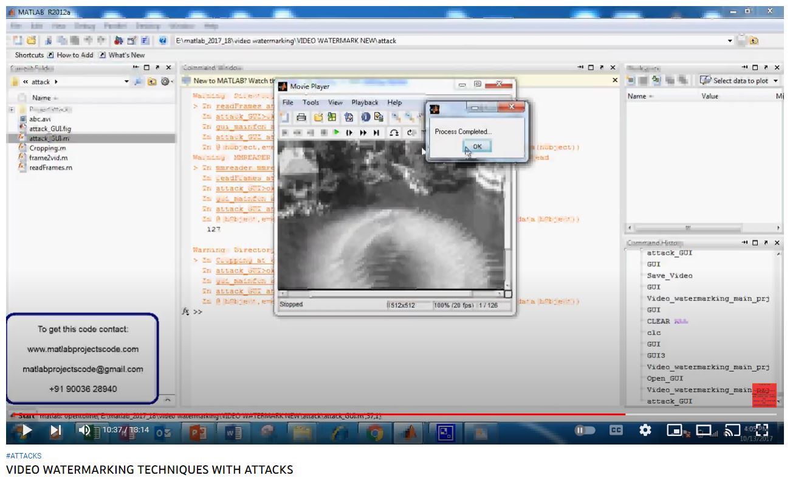
Task: Click go-to-first-frame button in Movie Player
Action: 285,133
